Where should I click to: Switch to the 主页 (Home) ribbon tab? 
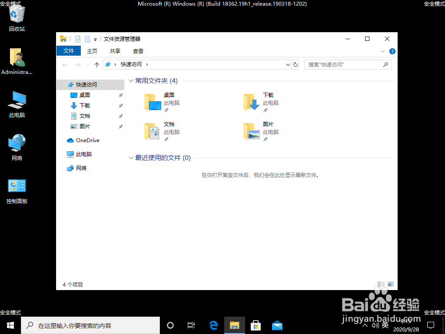click(92, 51)
